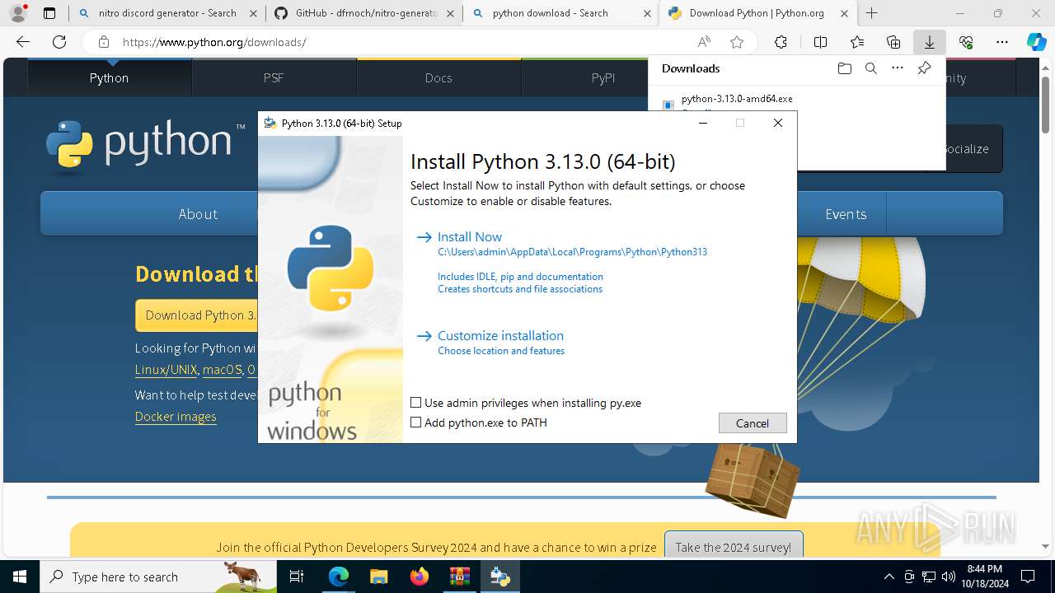The height and width of the screenshot is (593, 1055).
Task: Open Edge Settings and more menu
Action: 1002,42
